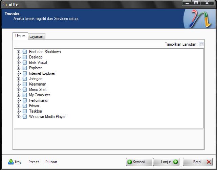The height and width of the screenshot is (170, 217).
Task: Select the My Computer label
Action: pyautogui.click(x=40, y=95)
